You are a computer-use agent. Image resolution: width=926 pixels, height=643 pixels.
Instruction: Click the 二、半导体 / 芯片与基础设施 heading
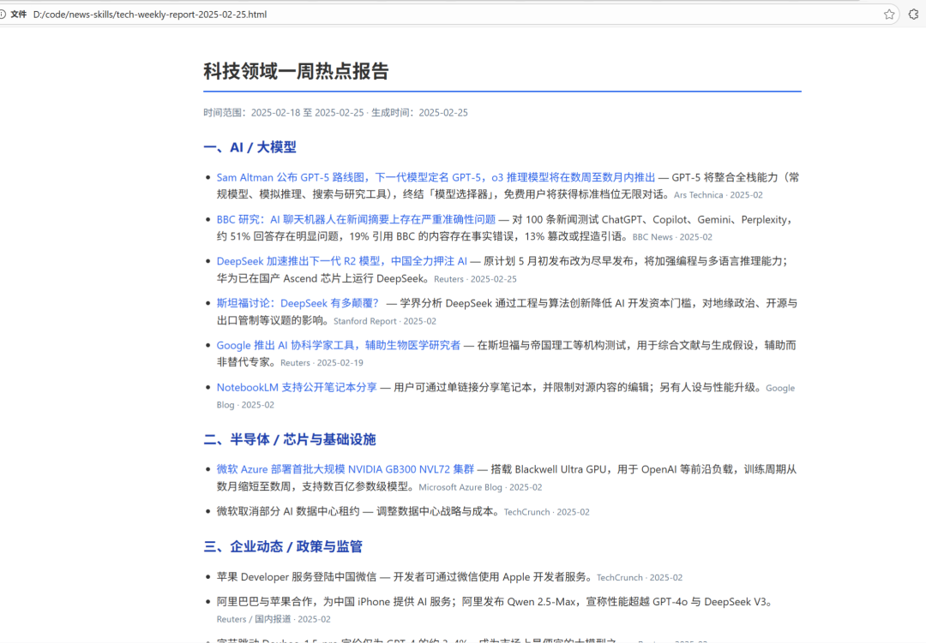pyautogui.click(x=290, y=439)
